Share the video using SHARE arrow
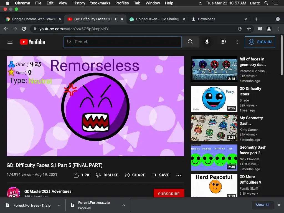Viewport: 284px width, 213px height. [135, 175]
